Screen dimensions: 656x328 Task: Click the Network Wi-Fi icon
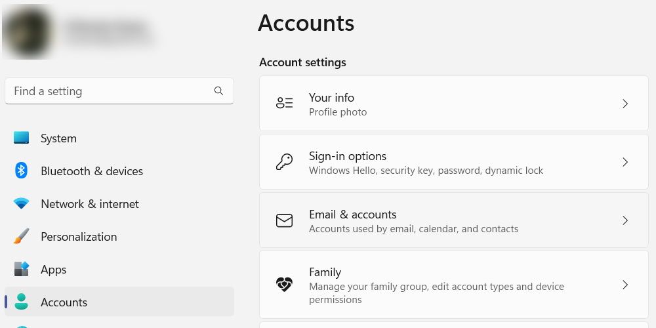[x=22, y=204]
